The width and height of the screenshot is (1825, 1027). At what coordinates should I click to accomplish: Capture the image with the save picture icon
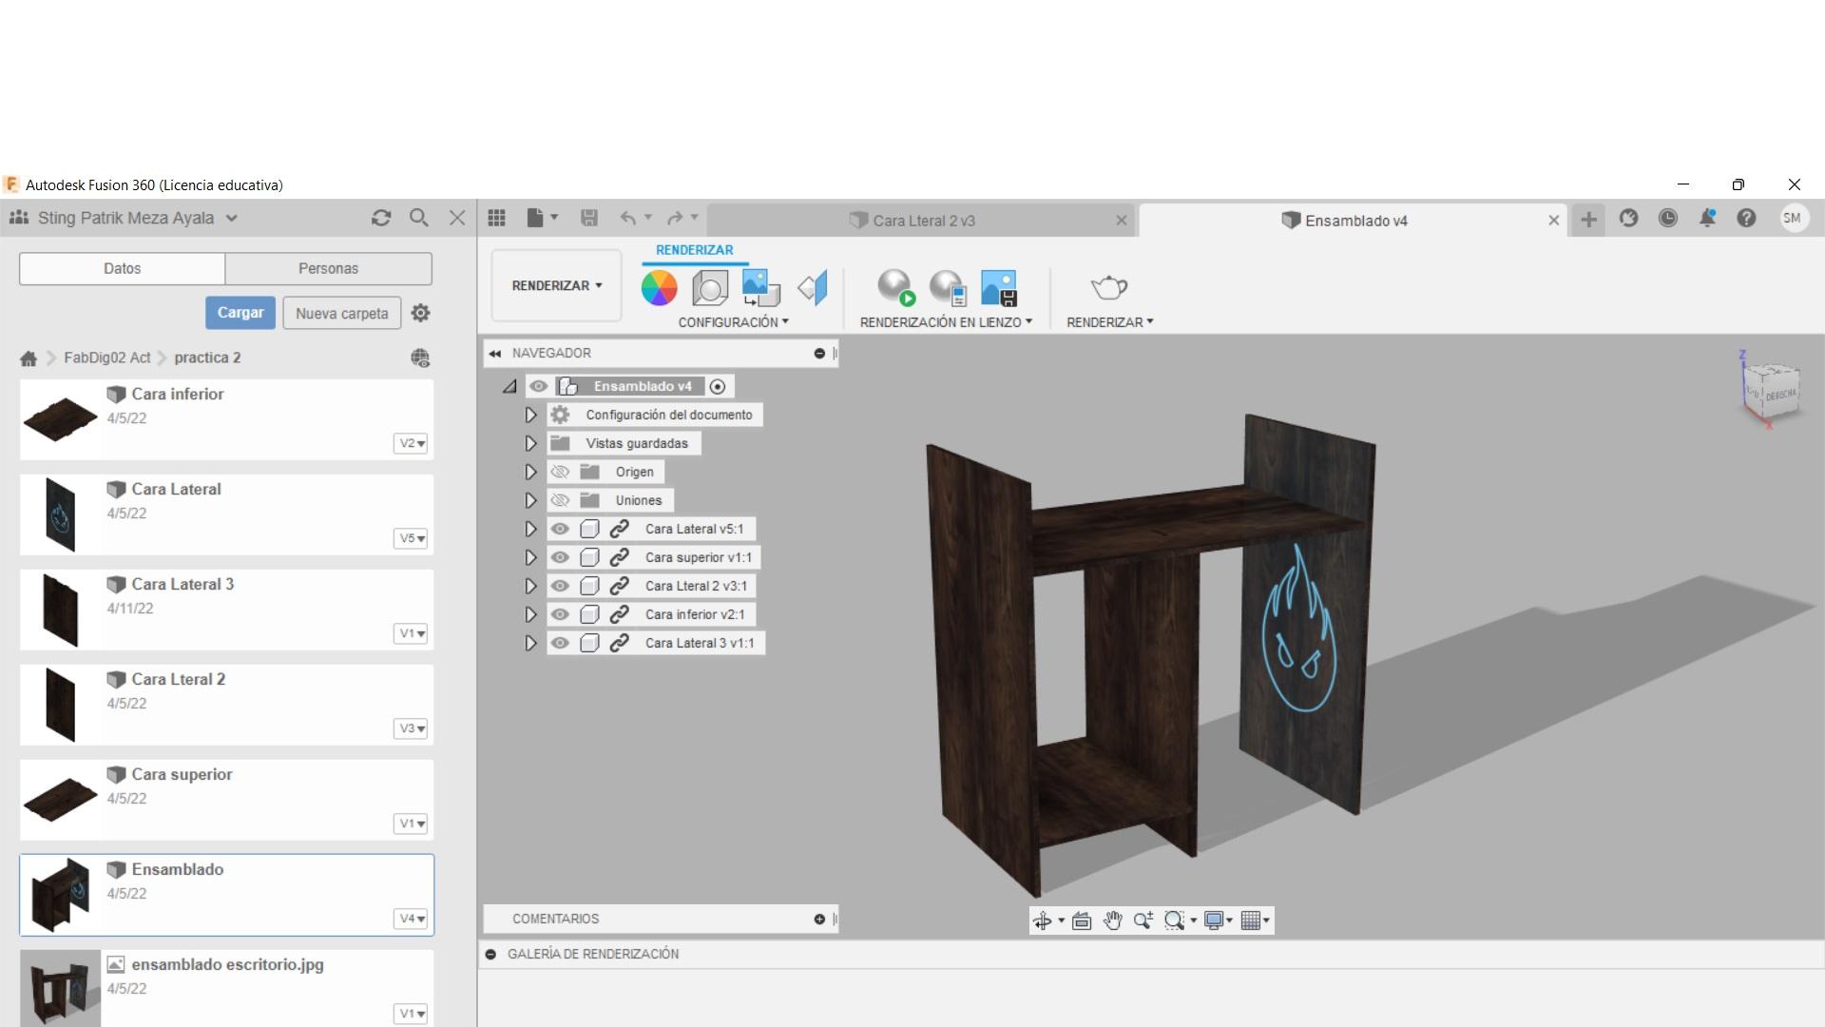1000,287
